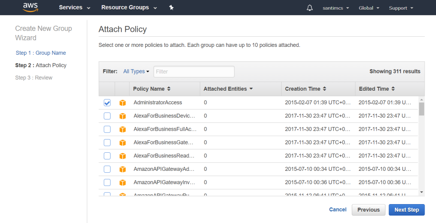Click the AlexaForBusinessDevic… policy box icon

[x=123, y=116]
